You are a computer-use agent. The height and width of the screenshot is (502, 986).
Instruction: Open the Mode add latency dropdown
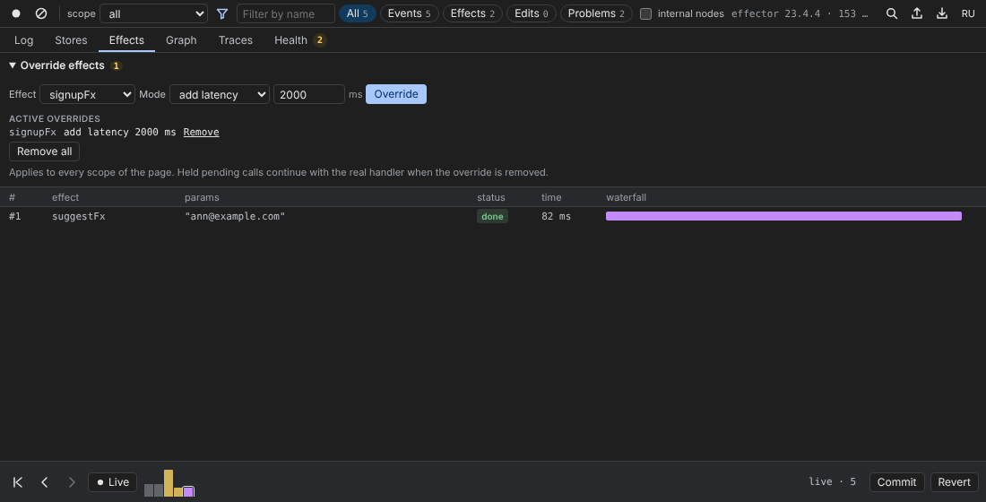click(x=220, y=94)
